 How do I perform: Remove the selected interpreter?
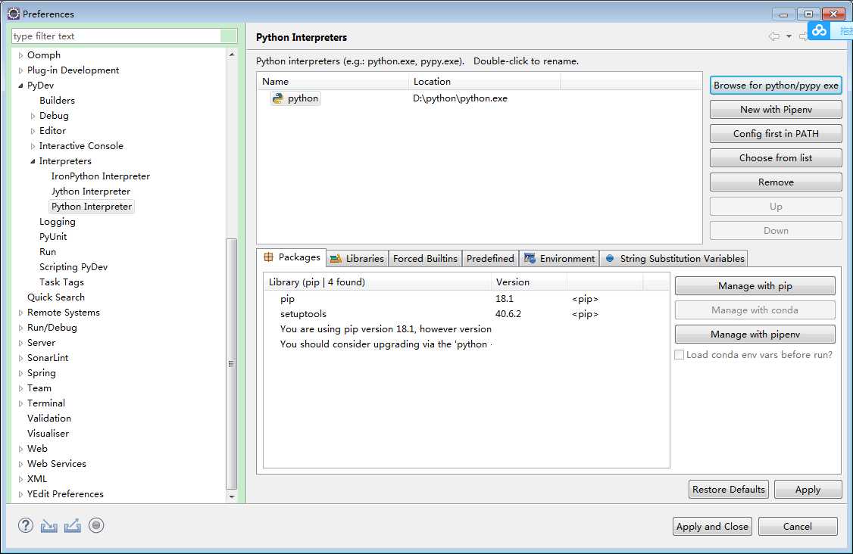coord(776,182)
